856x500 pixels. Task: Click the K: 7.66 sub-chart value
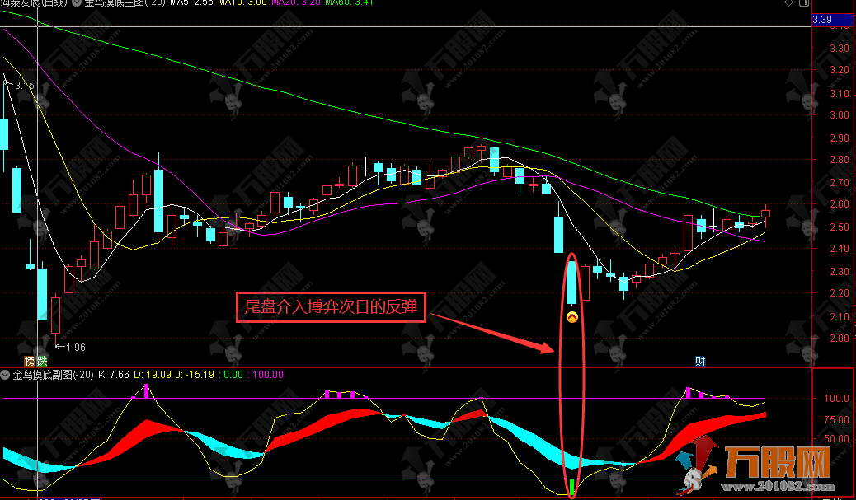[x=114, y=375]
